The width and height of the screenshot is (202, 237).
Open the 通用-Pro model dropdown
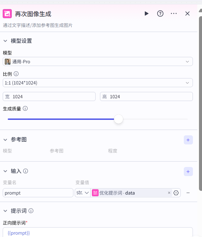(98, 62)
